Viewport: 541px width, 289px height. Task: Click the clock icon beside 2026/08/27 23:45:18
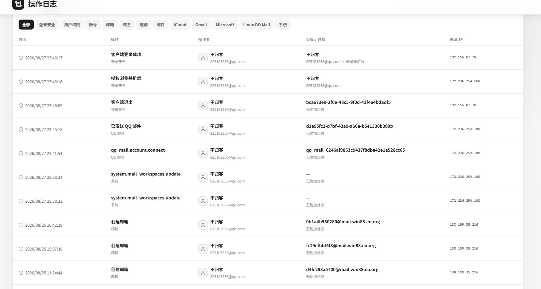coord(21,129)
